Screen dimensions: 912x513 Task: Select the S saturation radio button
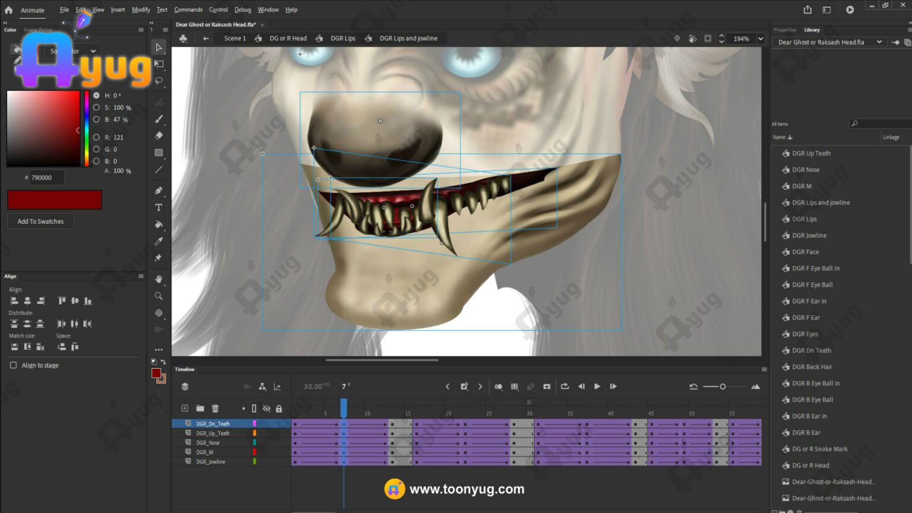[x=96, y=107]
